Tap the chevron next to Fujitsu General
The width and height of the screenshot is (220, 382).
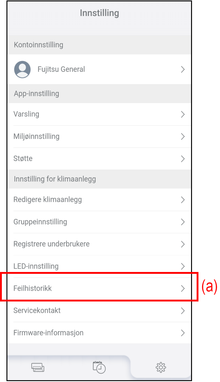[x=183, y=69]
